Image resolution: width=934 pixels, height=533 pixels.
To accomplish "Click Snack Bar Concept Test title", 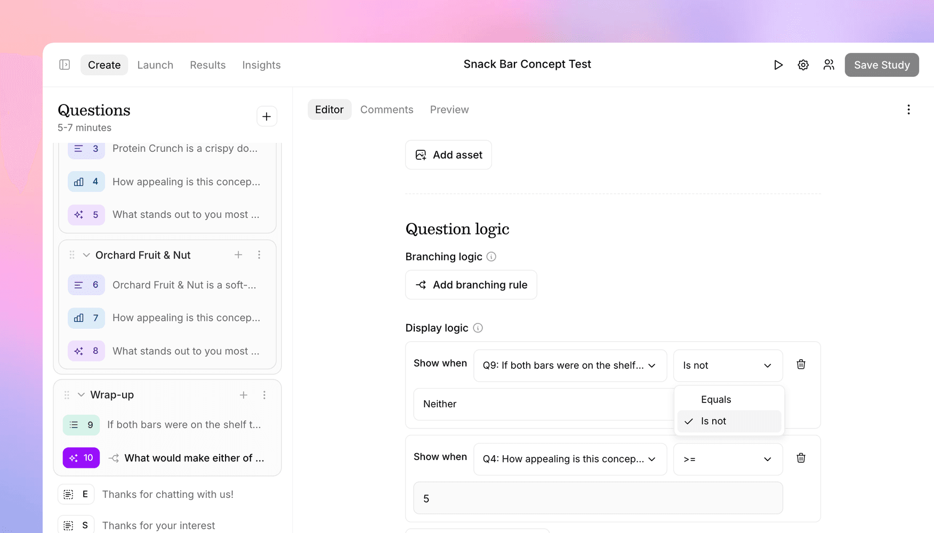I will click(x=527, y=64).
